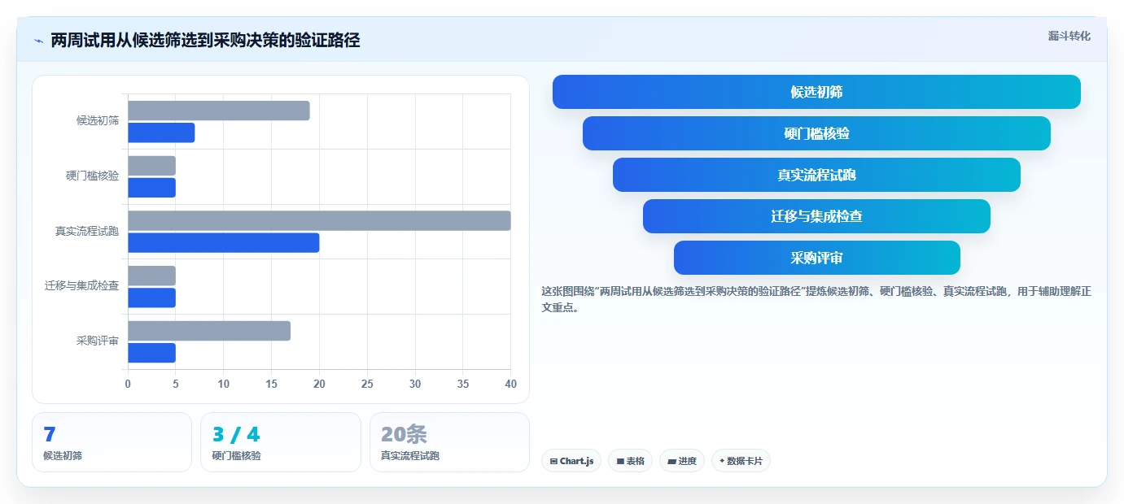Click the gray bar for 候选初筛 in chart
The width and height of the screenshot is (1124, 504).
(219, 111)
